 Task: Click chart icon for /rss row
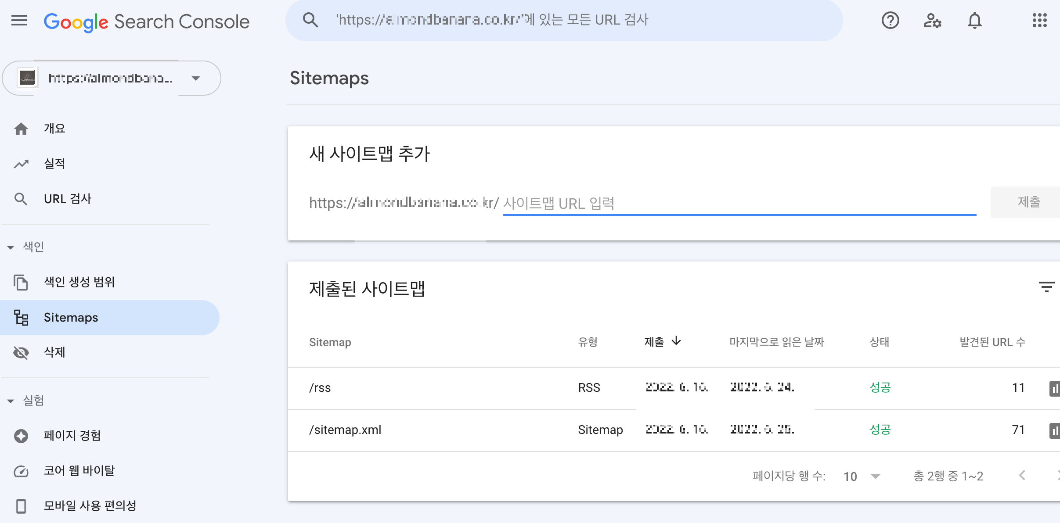1054,388
